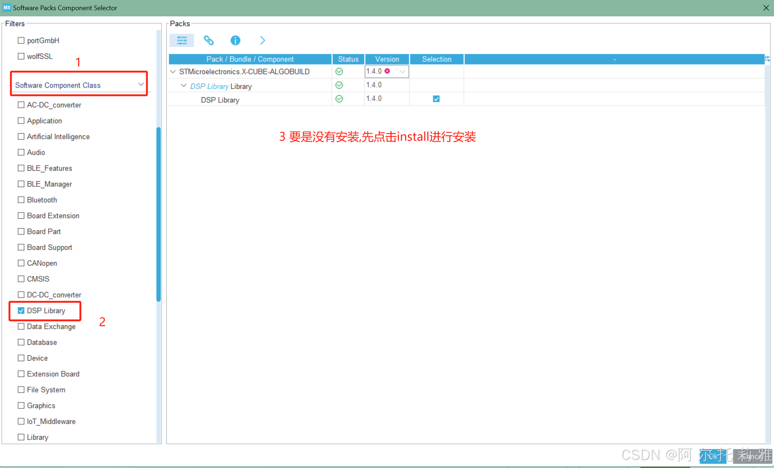Click the Pack / Bundle / Component column header

point(250,59)
